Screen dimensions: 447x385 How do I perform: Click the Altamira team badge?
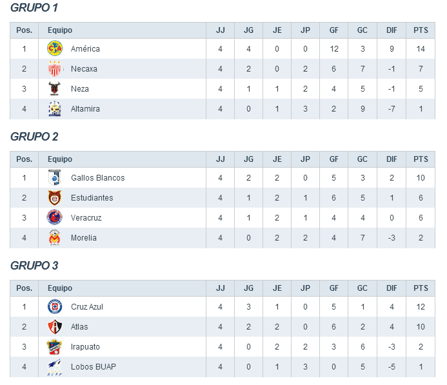point(55,109)
